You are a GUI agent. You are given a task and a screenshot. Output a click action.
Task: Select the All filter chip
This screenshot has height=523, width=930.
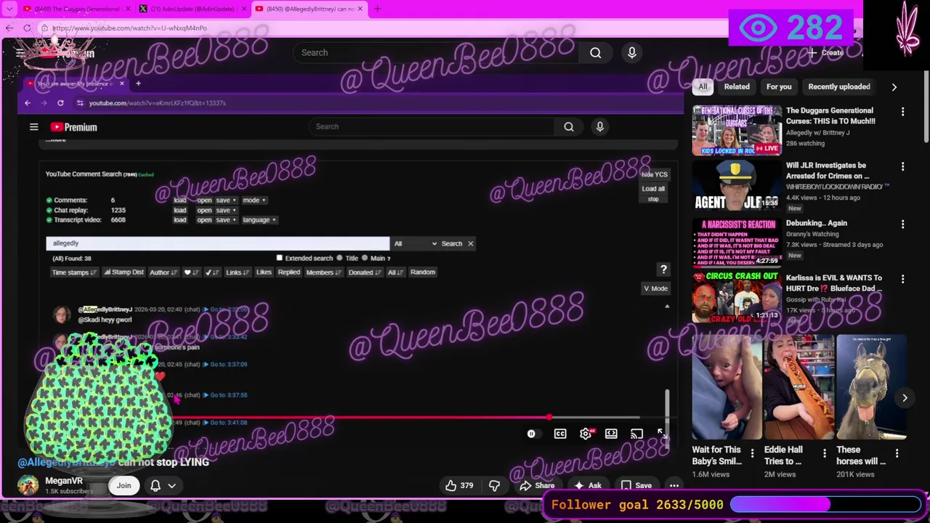(703, 86)
